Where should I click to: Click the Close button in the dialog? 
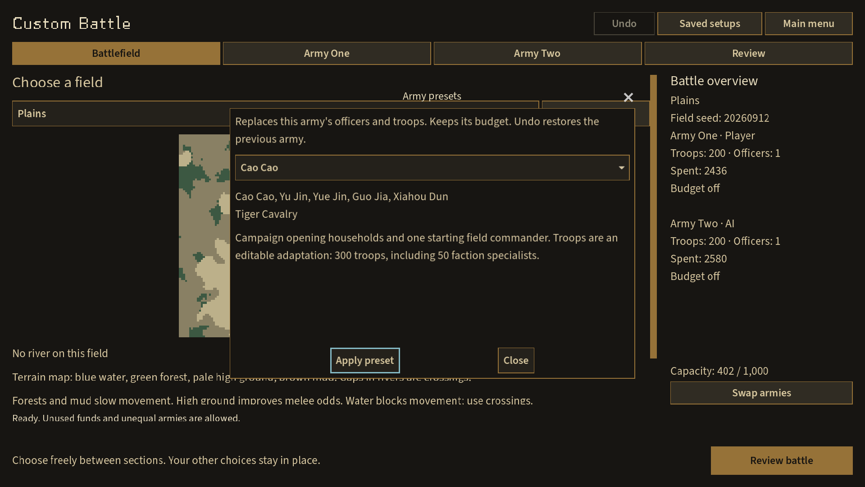click(x=516, y=360)
